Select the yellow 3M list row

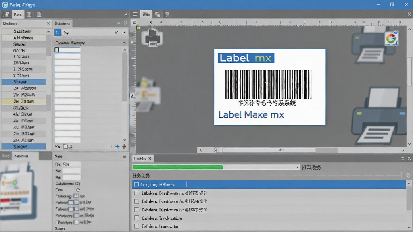(24, 101)
